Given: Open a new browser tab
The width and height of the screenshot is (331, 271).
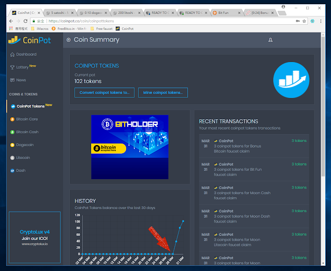Looking at the screenshot, I should (x=282, y=13).
